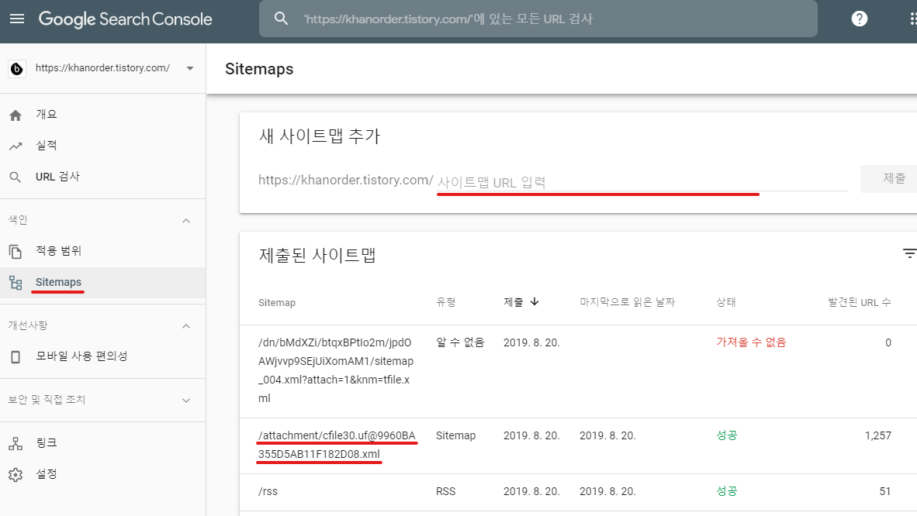Click the 제출 submit button
This screenshot has width=917, height=516.
[x=890, y=178]
